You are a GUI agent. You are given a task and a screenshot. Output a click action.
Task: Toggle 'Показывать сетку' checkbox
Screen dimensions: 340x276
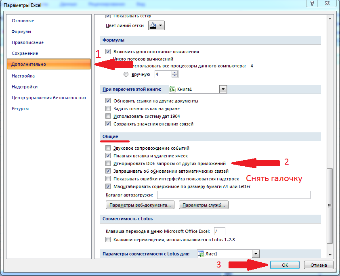tap(107, 16)
